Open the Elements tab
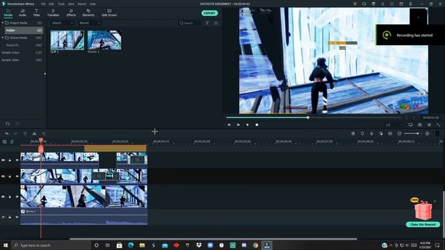Viewport: 445px width, 250px height. click(x=88, y=12)
